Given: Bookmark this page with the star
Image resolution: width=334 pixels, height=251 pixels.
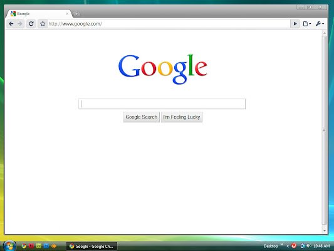Looking at the screenshot, I should [43, 24].
